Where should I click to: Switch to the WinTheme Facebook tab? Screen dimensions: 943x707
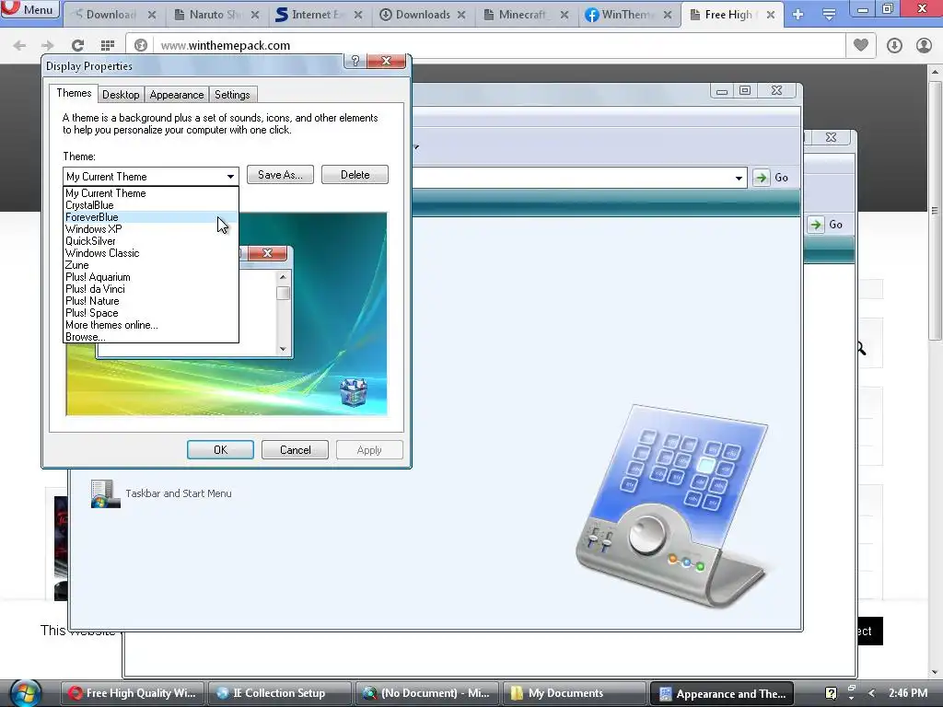coord(628,15)
